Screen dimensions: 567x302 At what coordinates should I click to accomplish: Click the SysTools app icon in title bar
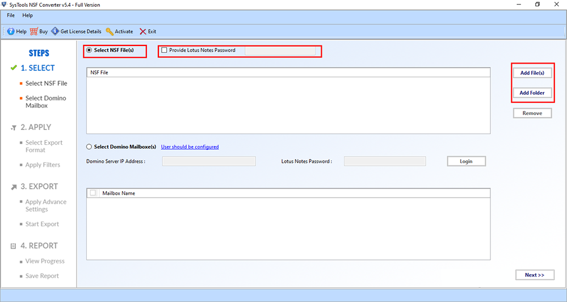coord(5,5)
